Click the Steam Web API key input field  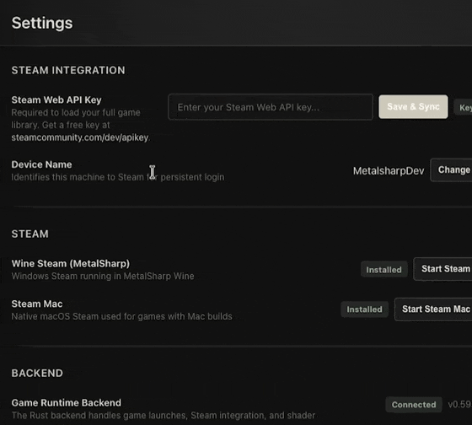[271, 107]
